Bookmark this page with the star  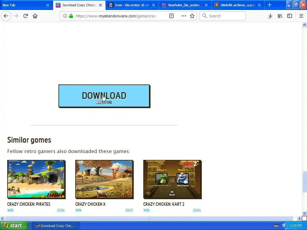tap(192, 16)
